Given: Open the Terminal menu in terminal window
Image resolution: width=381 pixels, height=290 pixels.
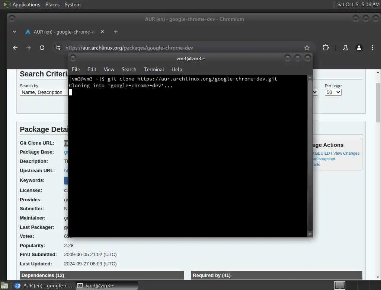Looking at the screenshot, I should pos(154,69).
